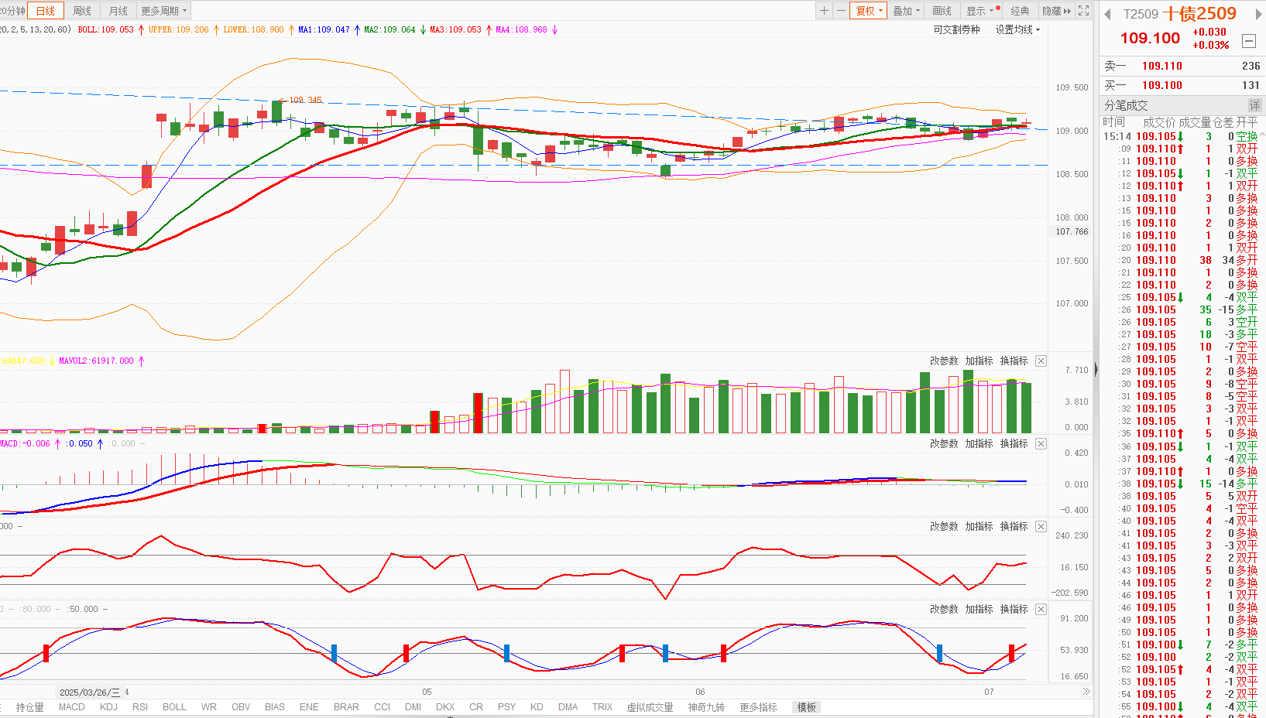Collapse quote panel using minus box icon
Viewport: 1266px width, 718px height.
1248,41
